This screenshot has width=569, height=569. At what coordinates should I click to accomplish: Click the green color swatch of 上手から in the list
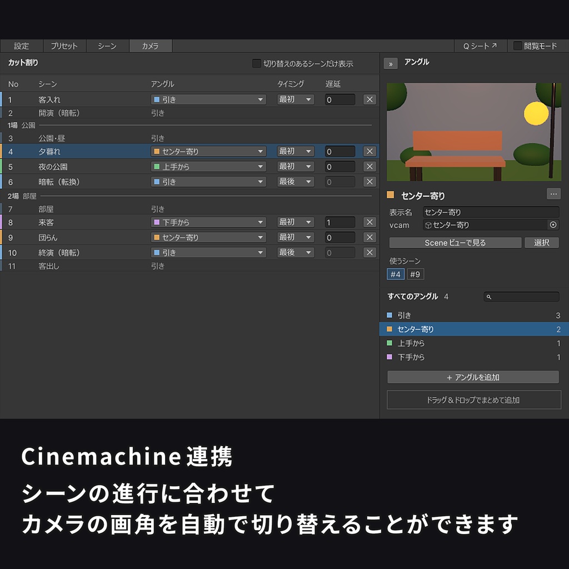coord(390,343)
